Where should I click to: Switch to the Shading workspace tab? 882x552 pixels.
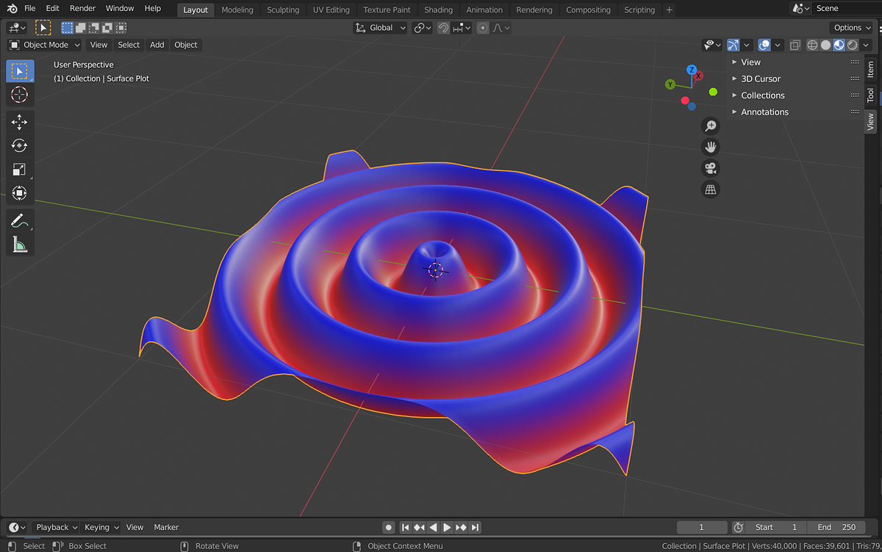438,10
